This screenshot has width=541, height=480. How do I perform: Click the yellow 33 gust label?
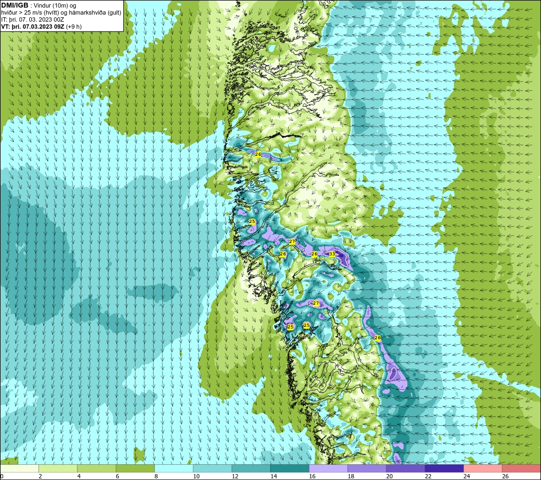(x=332, y=254)
